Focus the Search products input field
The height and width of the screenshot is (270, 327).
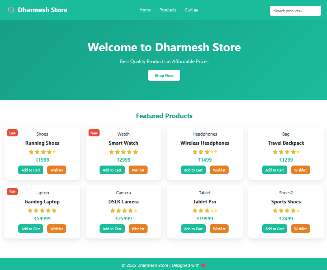pyautogui.click(x=295, y=11)
